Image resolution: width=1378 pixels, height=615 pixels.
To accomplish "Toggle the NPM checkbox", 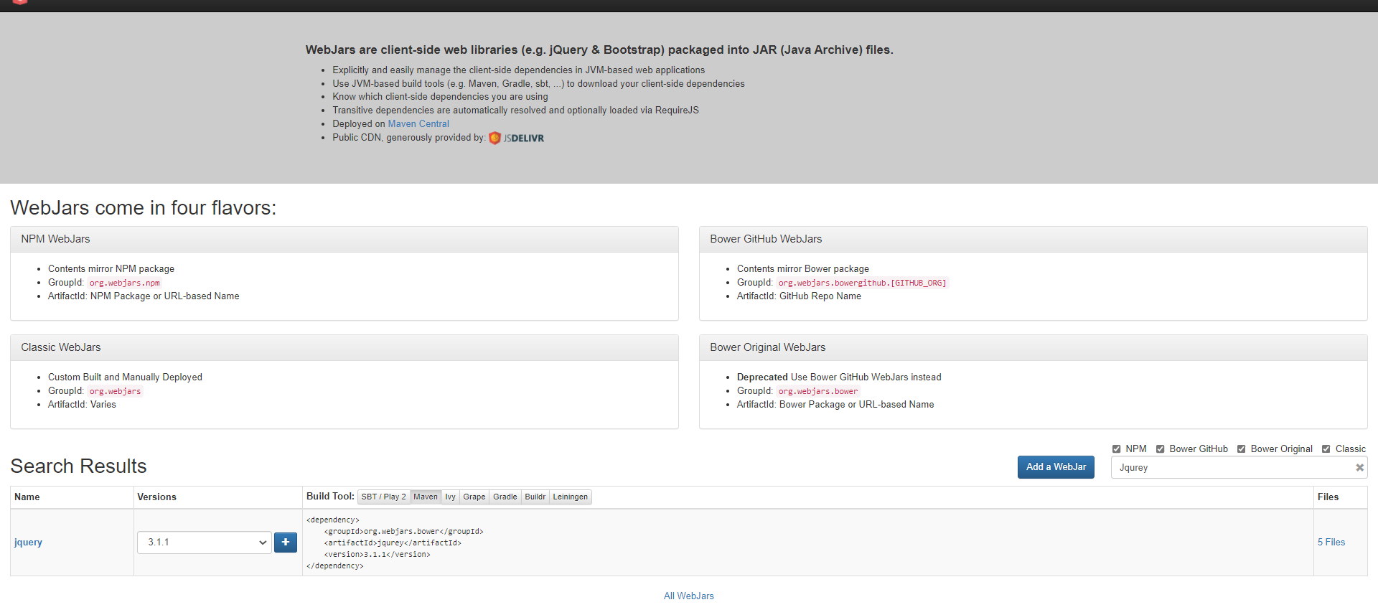I will click(x=1116, y=449).
